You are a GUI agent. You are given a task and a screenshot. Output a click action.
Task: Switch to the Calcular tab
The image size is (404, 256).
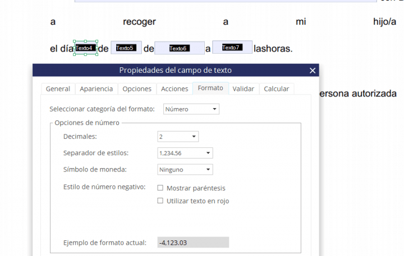pyautogui.click(x=277, y=89)
